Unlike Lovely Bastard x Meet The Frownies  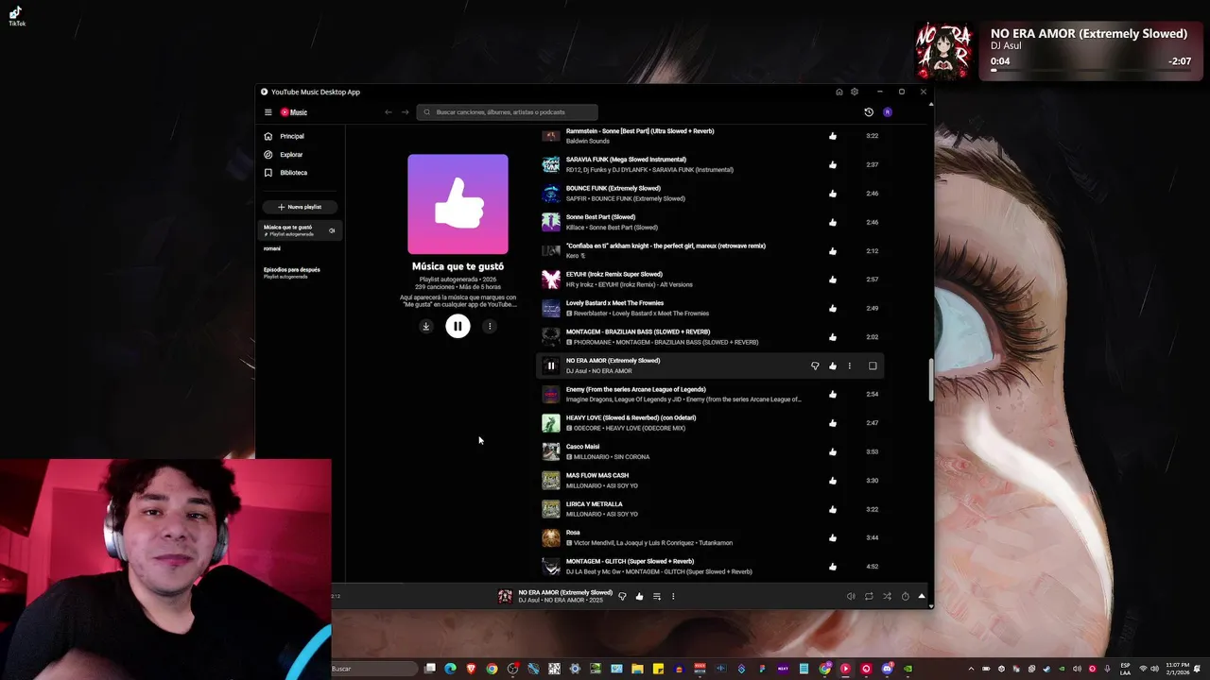(x=833, y=308)
